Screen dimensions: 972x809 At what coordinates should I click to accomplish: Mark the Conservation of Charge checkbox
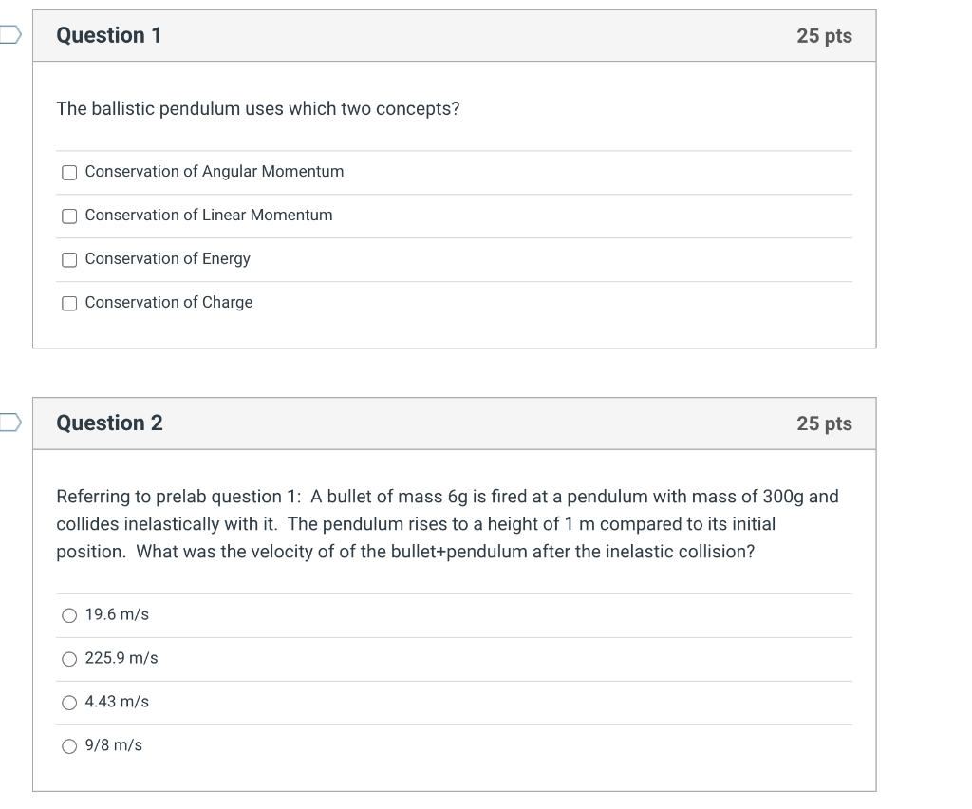[69, 303]
